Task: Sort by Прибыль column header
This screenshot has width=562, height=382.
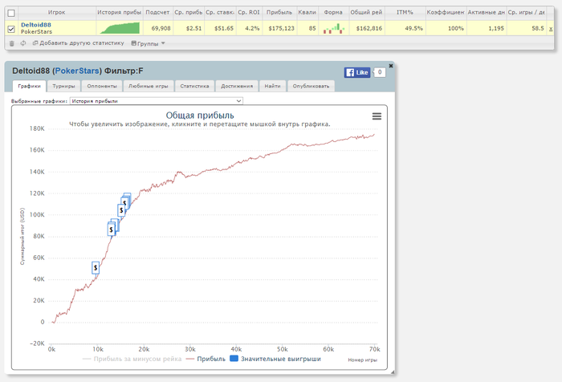Action: click(279, 12)
